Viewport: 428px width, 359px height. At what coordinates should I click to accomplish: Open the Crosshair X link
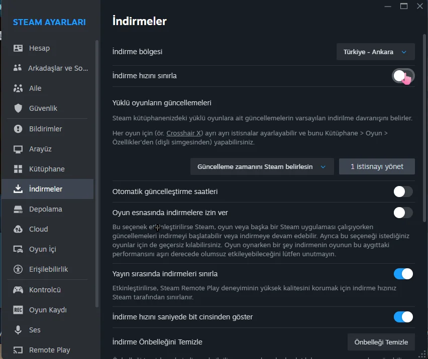tap(183, 133)
